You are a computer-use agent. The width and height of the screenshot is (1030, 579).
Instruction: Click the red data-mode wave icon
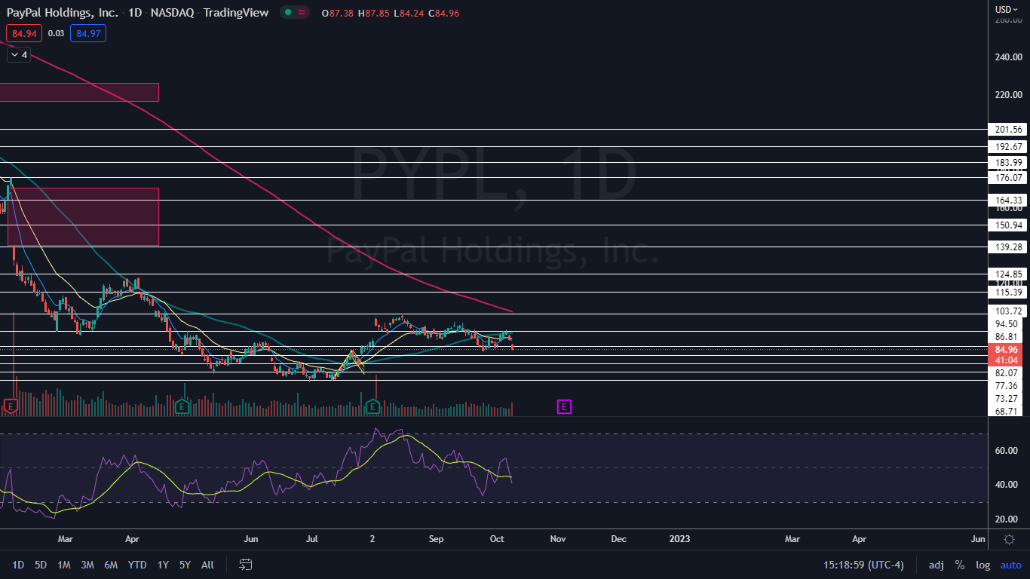pyautogui.click(x=302, y=13)
